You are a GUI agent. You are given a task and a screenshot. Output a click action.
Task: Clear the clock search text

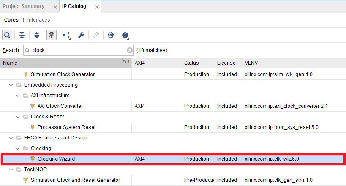(130, 50)
